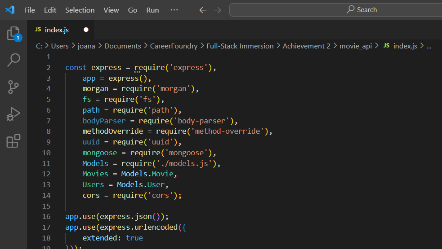Select the index.js editor tab
Viewport: 442px width, 249px height.
[57, 30]
